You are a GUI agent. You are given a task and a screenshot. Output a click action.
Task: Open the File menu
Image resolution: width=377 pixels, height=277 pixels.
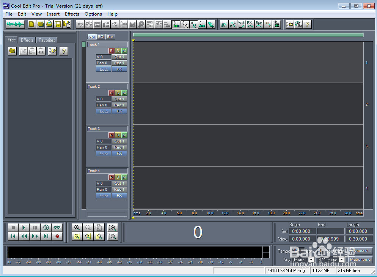click(x=9, y=14)
